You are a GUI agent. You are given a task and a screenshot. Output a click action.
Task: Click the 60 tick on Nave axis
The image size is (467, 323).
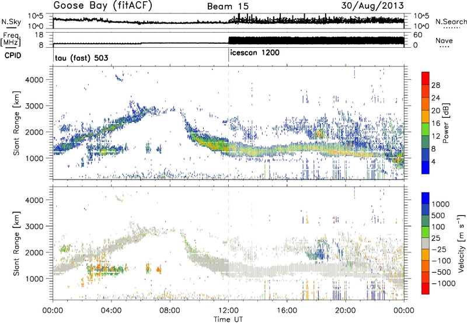pos(418,35)
